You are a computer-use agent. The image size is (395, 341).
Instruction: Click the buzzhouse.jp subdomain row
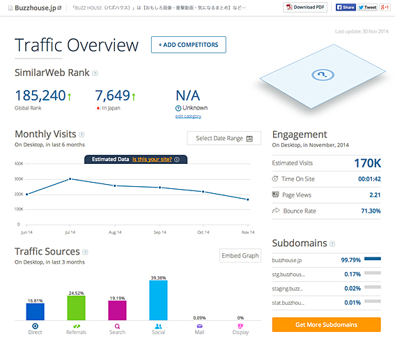pos(327,260)
